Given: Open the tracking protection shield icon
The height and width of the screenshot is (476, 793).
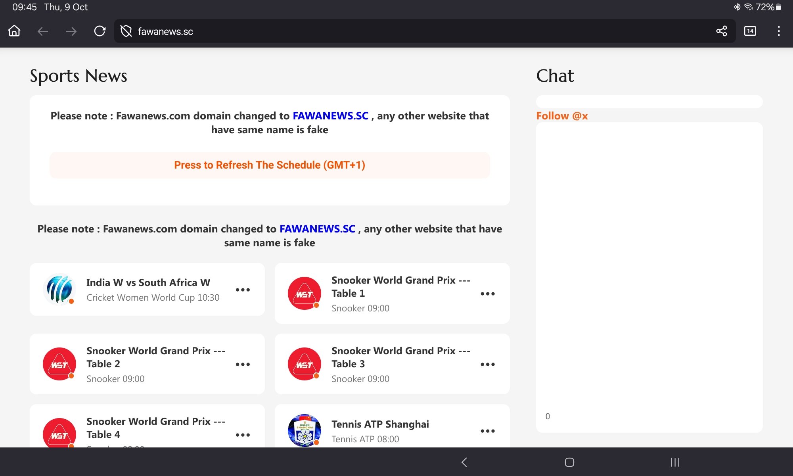Looking at the screenshot, I should coord(126,31).
